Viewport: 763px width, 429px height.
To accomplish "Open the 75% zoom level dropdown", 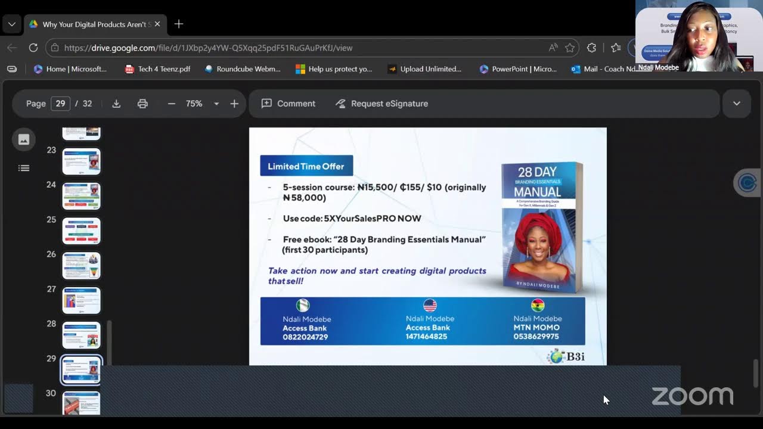I will coord(216,104).
